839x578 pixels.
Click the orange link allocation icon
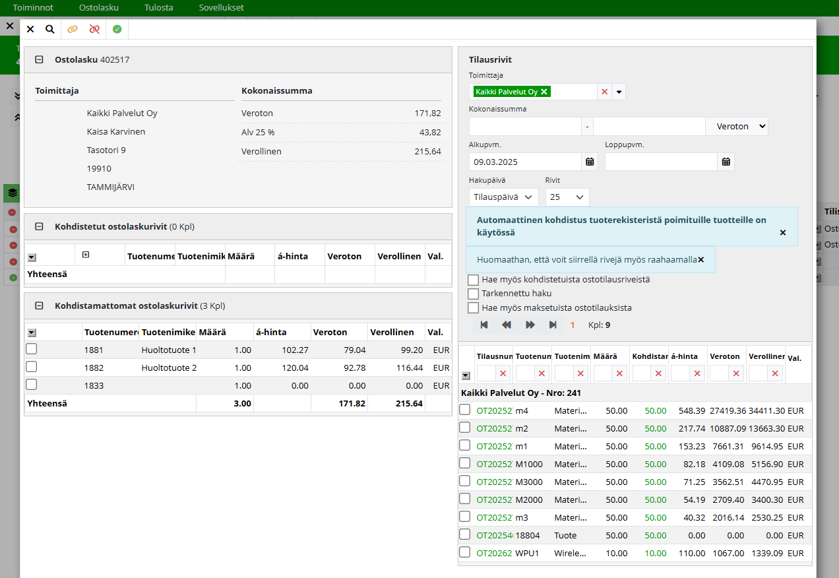(x=73, y=29)
